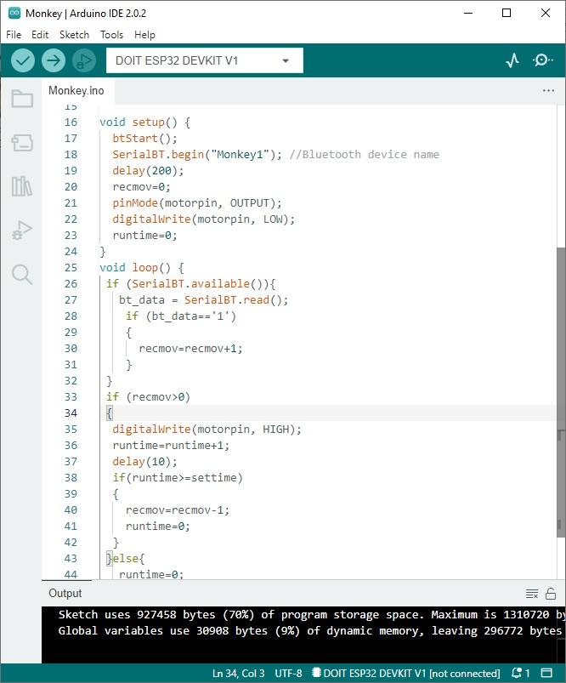Open the notifications bell in status bar
Screen dimensions: 566x683
point(520,673)
